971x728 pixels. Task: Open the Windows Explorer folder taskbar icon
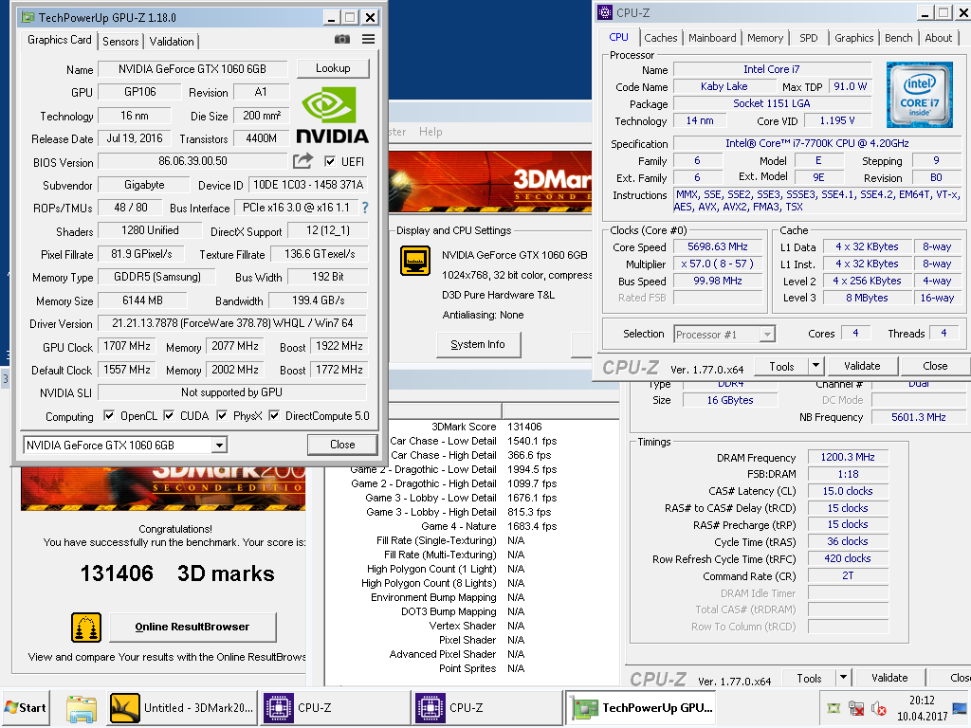(x=82, y=708)
